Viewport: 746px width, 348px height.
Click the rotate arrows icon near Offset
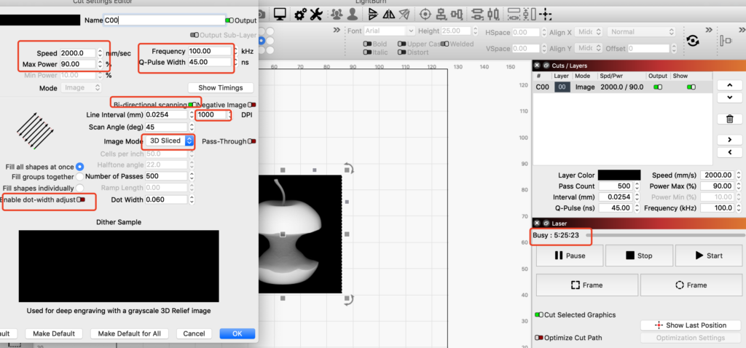tap(693, 39)
